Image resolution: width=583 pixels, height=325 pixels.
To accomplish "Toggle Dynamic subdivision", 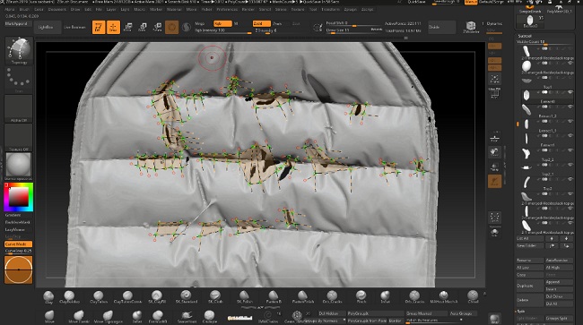I will (x=494, y=24).
